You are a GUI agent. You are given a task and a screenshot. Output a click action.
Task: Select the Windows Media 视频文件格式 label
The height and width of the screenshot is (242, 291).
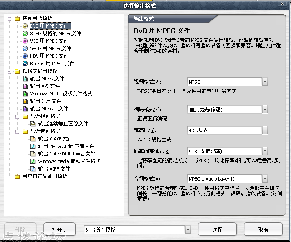(x=61, y=94)
